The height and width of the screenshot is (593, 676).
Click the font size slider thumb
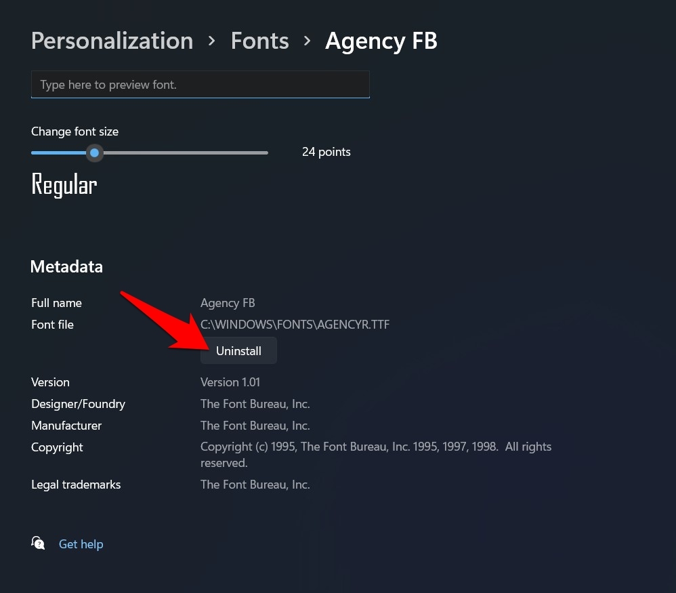[94, 152]
